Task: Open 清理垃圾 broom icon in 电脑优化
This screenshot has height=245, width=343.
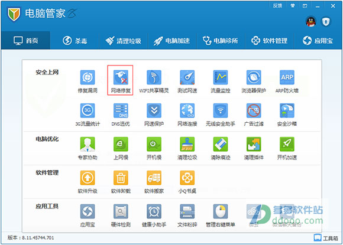Action: click(187, 144)
